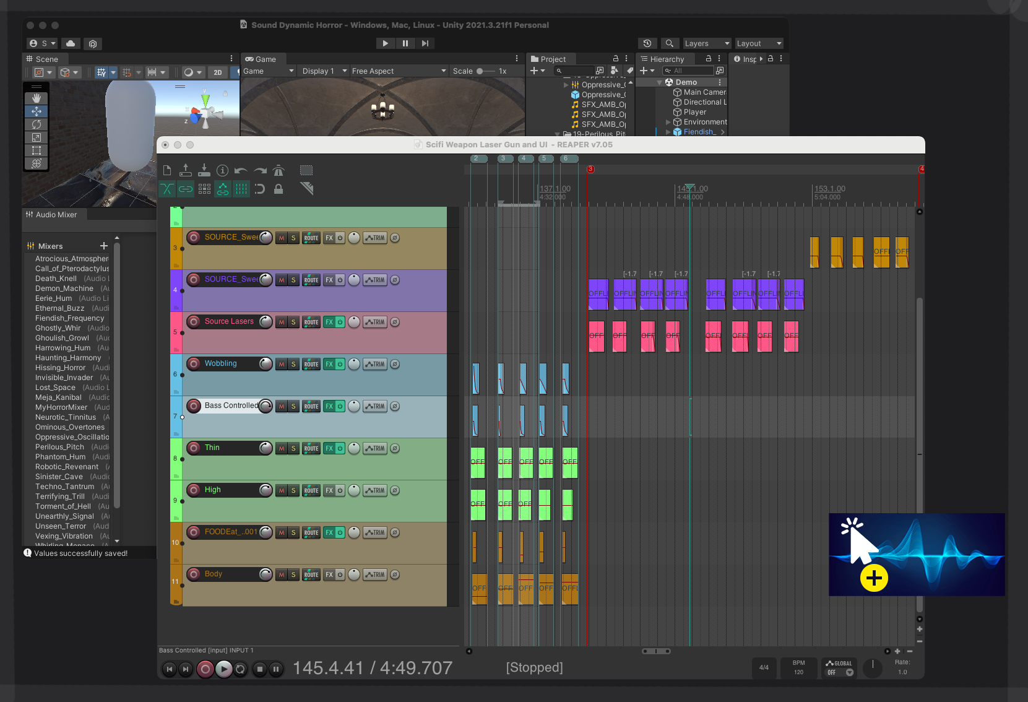Open Display 1 dropdown in Game view
Viewport: 1028px width, 702px height.
click(x=324, y=71)
